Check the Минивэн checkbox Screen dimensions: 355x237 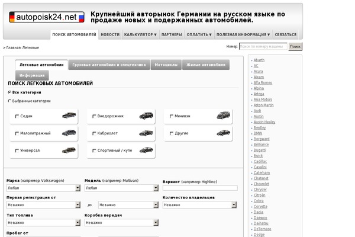(172, 116)
